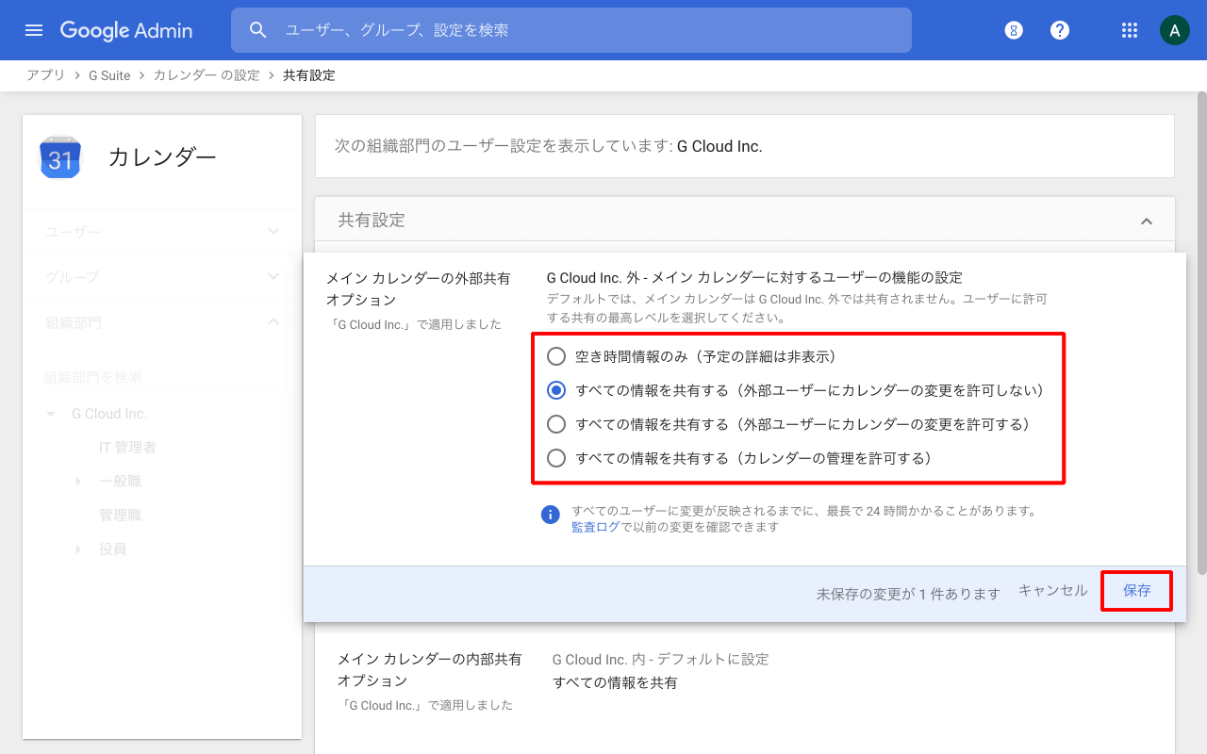Select 管理職 organization unit
Image resolution: width=1207 pixels, height=754 pixels.
pyautogui.click(x=120, y=516)
